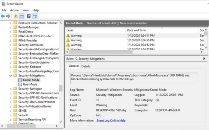Viewport: 209px width, 130px height.
Task: Click the event description text box
Action: [x=134, y=78]
